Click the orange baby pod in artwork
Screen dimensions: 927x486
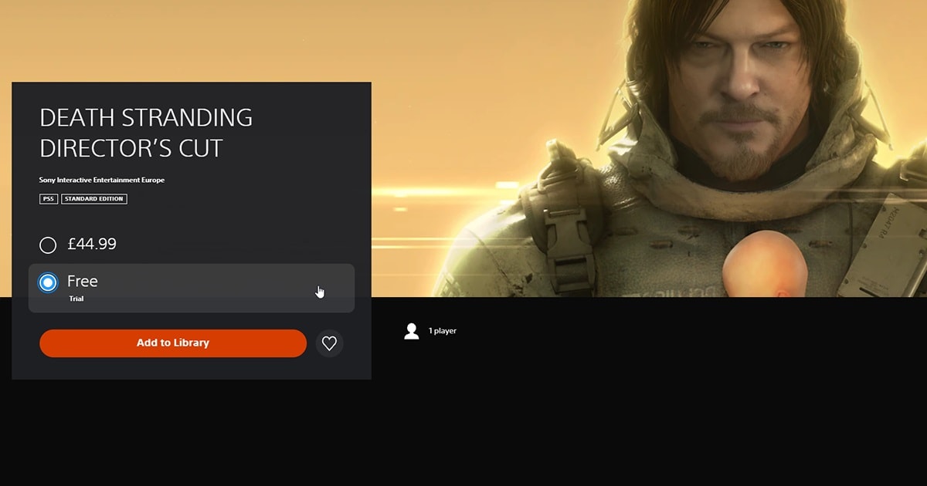[754, 266]
